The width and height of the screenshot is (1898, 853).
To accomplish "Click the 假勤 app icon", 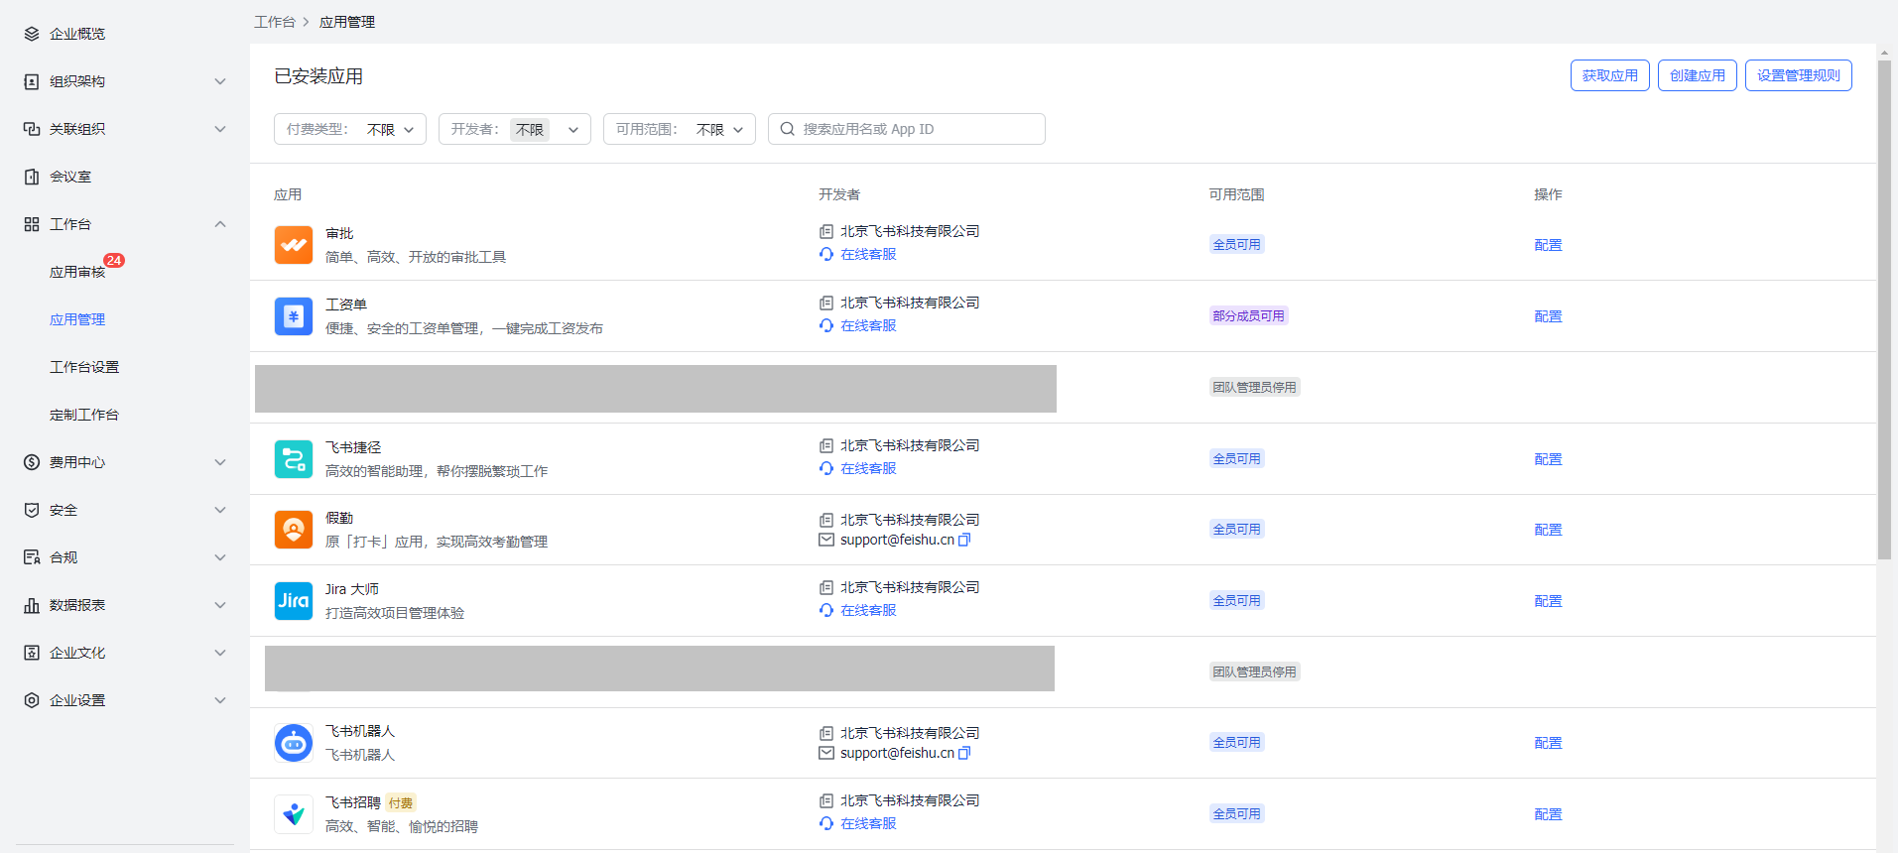I will pyautogui.click(x=294, y=530).
